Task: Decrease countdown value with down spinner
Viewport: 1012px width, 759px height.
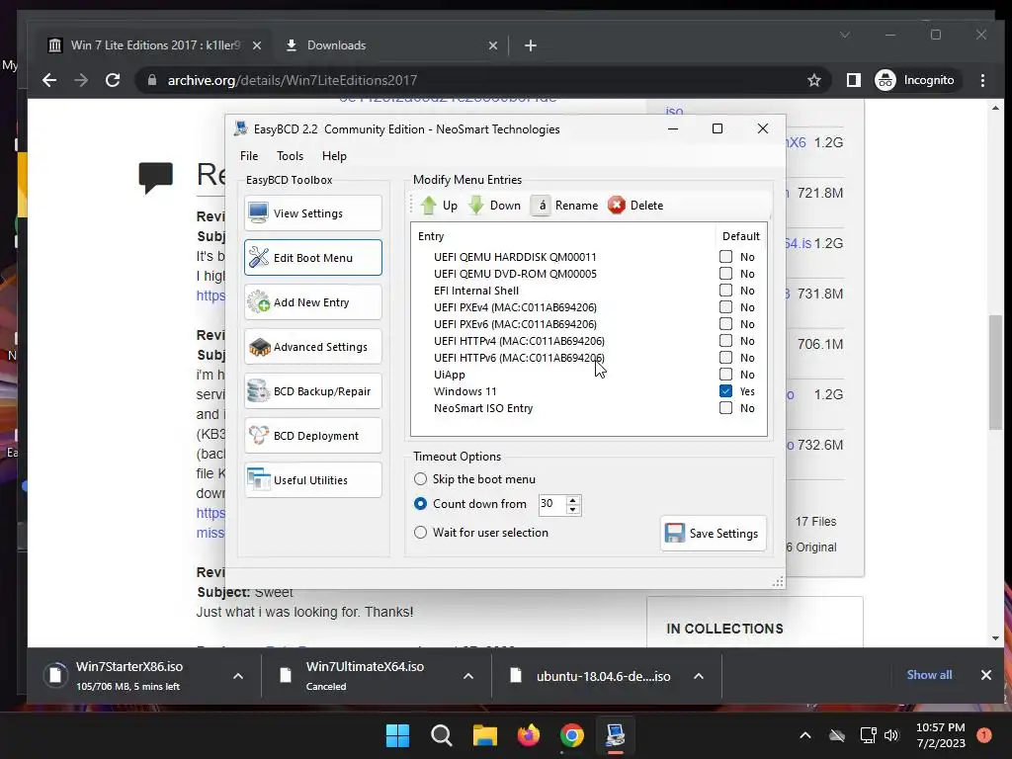Action: pyautogui.click(x=573, y=509)
